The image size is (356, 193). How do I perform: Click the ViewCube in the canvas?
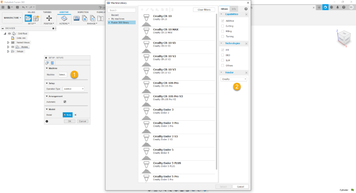[x=344, y=38]
